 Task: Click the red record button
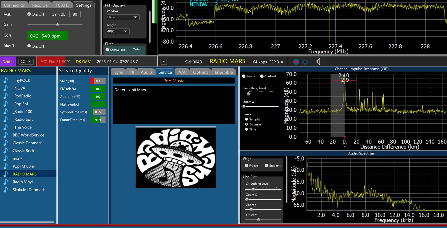click(x=296, y=62)
